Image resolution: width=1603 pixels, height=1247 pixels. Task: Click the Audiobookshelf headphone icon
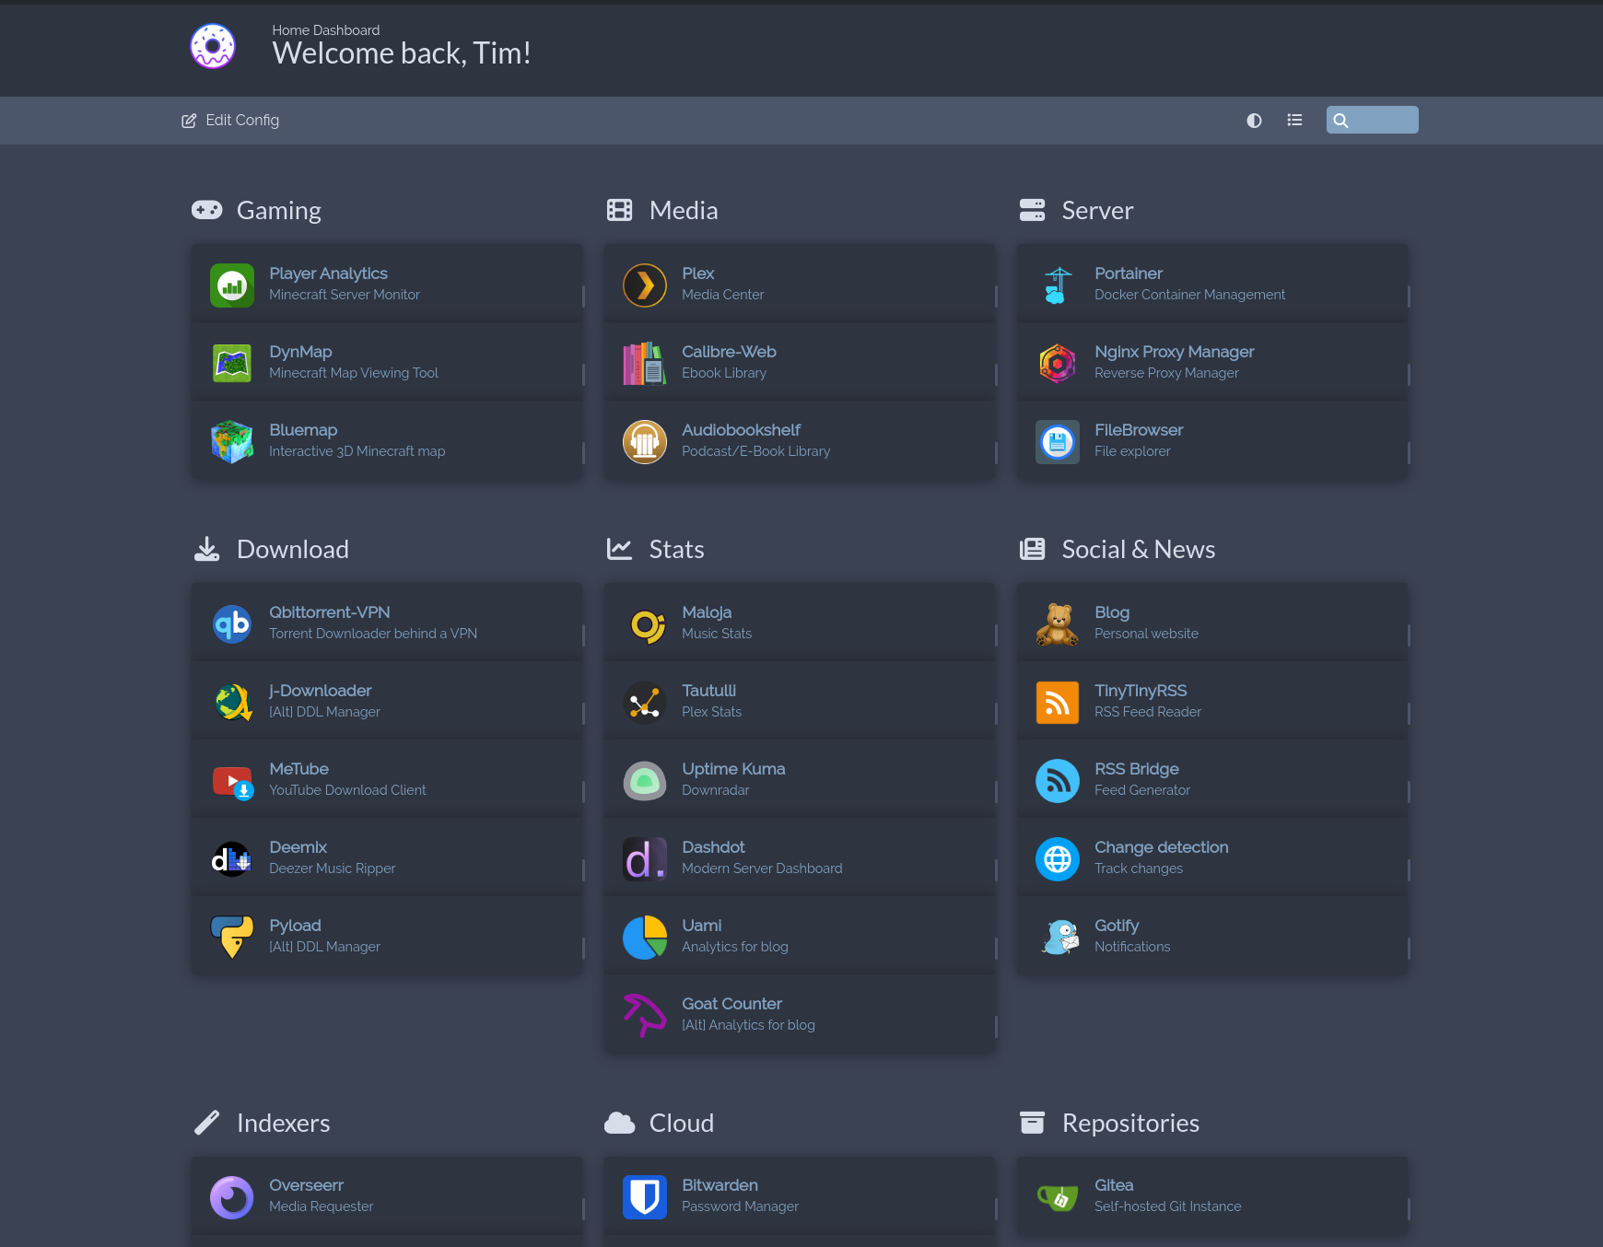644,441
